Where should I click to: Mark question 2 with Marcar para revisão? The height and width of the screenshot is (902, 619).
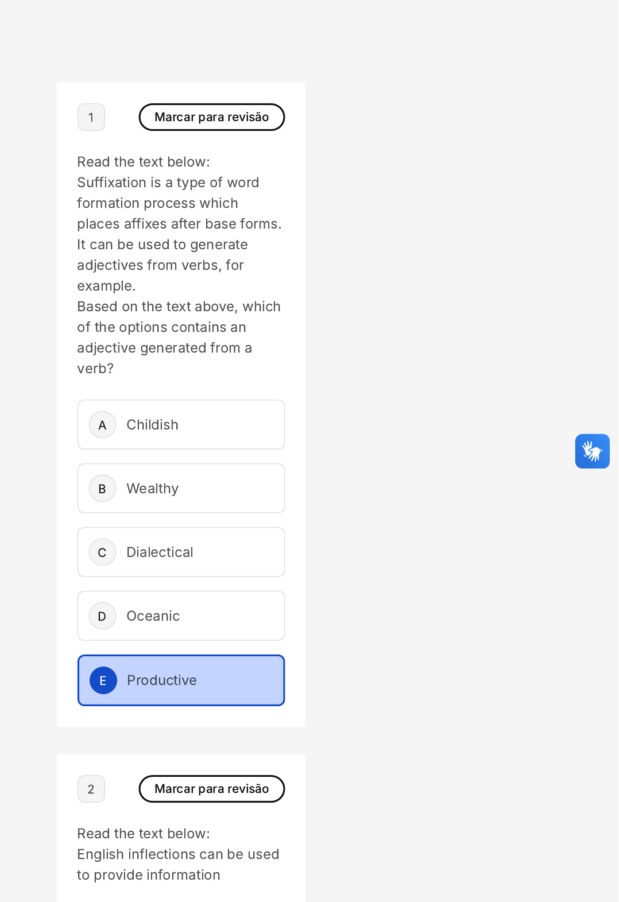(211, 789)
